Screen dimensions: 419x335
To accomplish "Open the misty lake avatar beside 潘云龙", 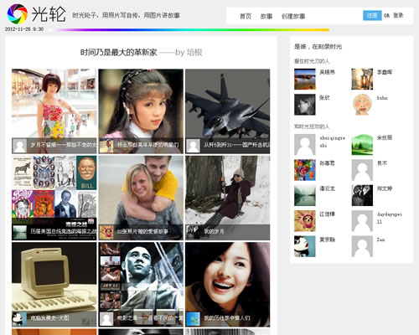I will 305,195.
